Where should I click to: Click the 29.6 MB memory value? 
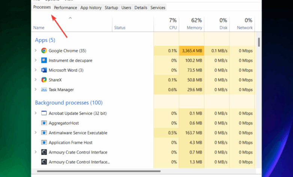pyautogui.click(x=195, y=90)
